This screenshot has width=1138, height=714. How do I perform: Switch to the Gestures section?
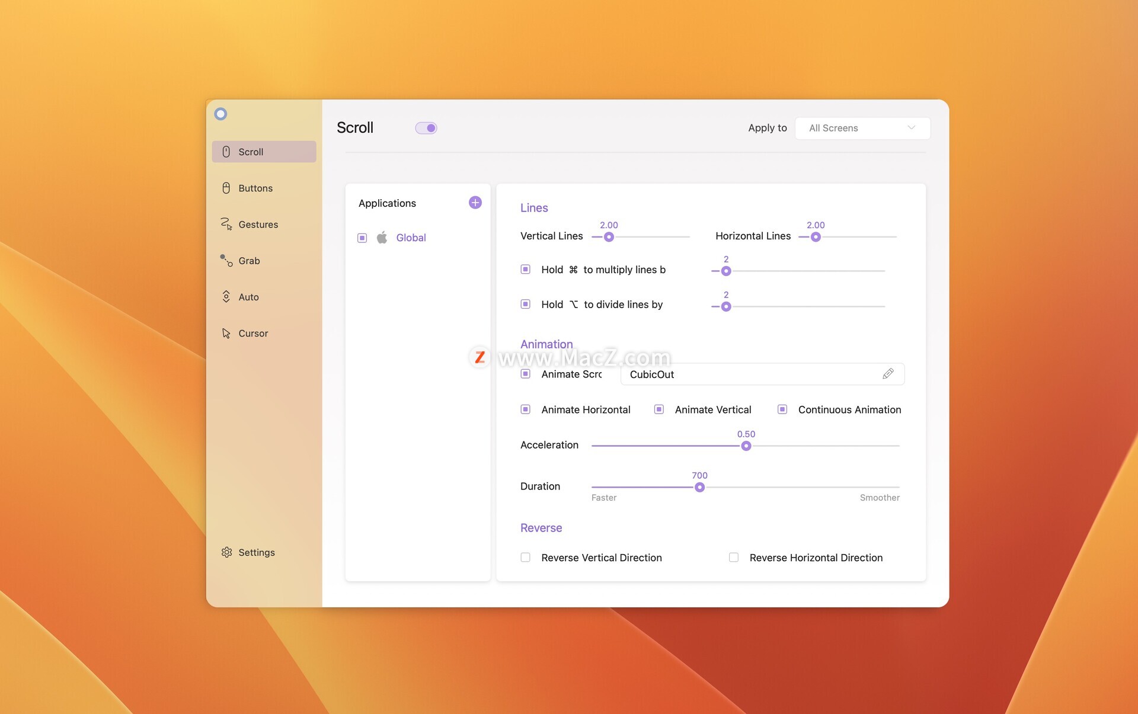(x=264, y=224)
